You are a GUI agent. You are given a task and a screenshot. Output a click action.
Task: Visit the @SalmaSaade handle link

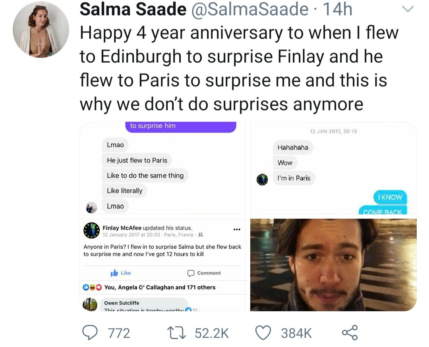click(x=250, y=9)
